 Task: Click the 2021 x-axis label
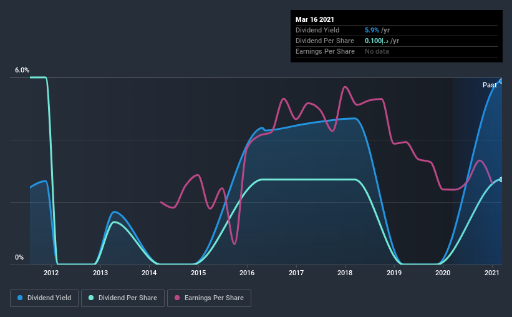point(492,273)
